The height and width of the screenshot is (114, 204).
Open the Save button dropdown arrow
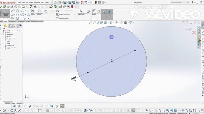click(67, 2)
